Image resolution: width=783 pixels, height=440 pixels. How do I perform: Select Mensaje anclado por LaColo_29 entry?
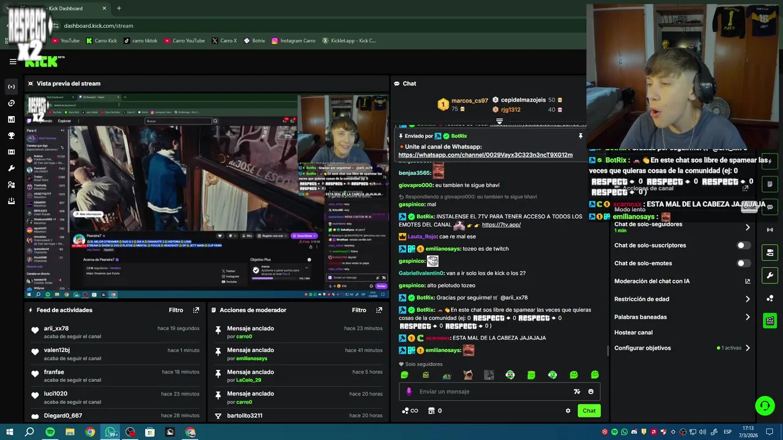[x=299, y=376]
